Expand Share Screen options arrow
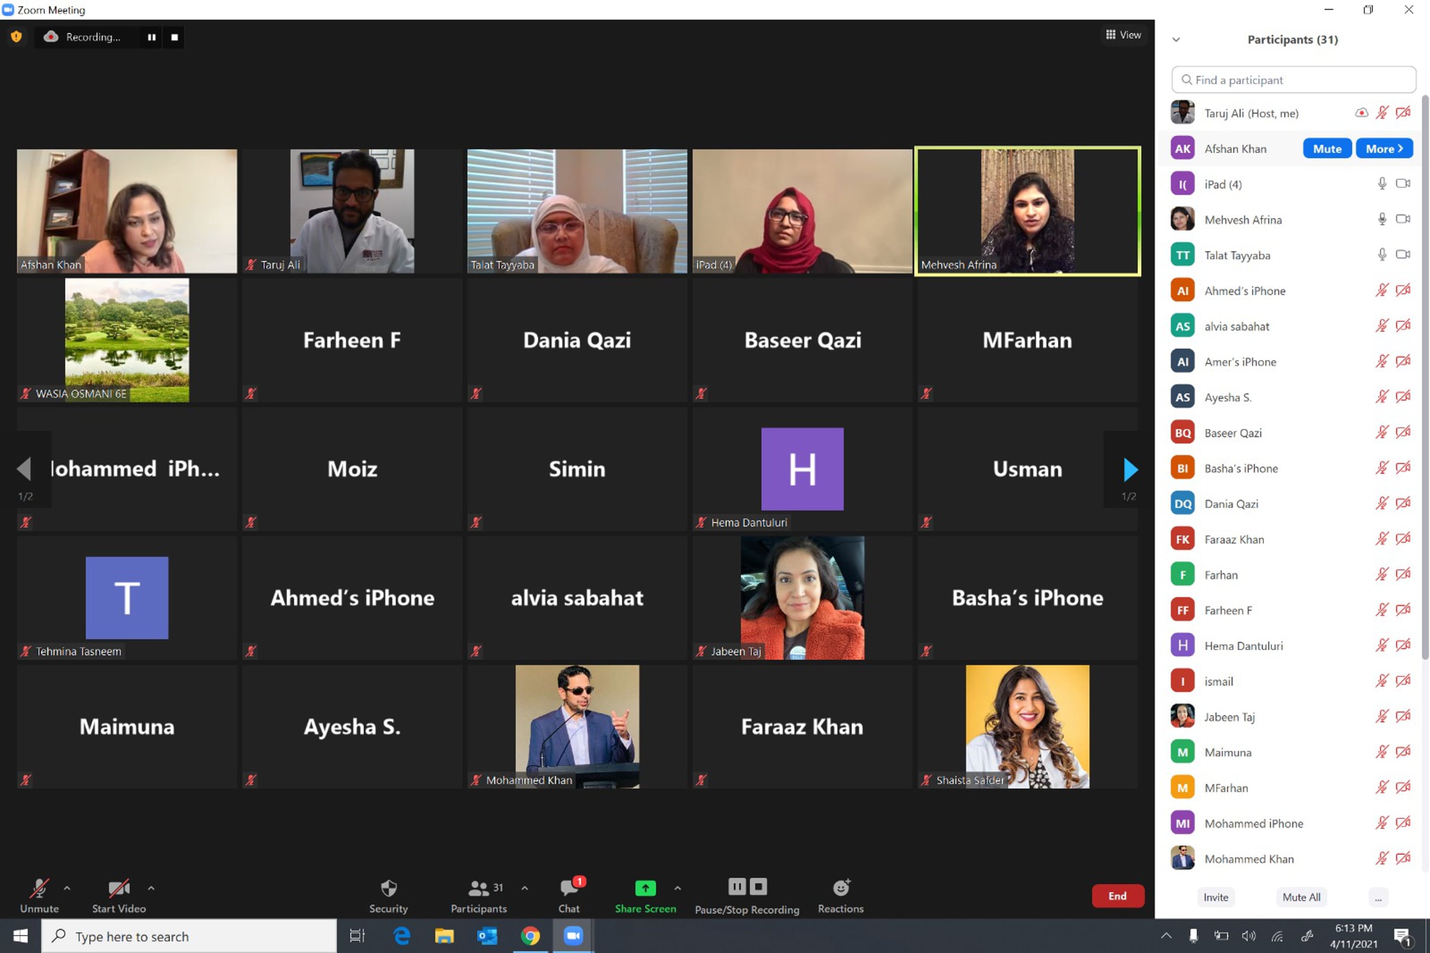The image size is (1430, 953). [677, 888]
